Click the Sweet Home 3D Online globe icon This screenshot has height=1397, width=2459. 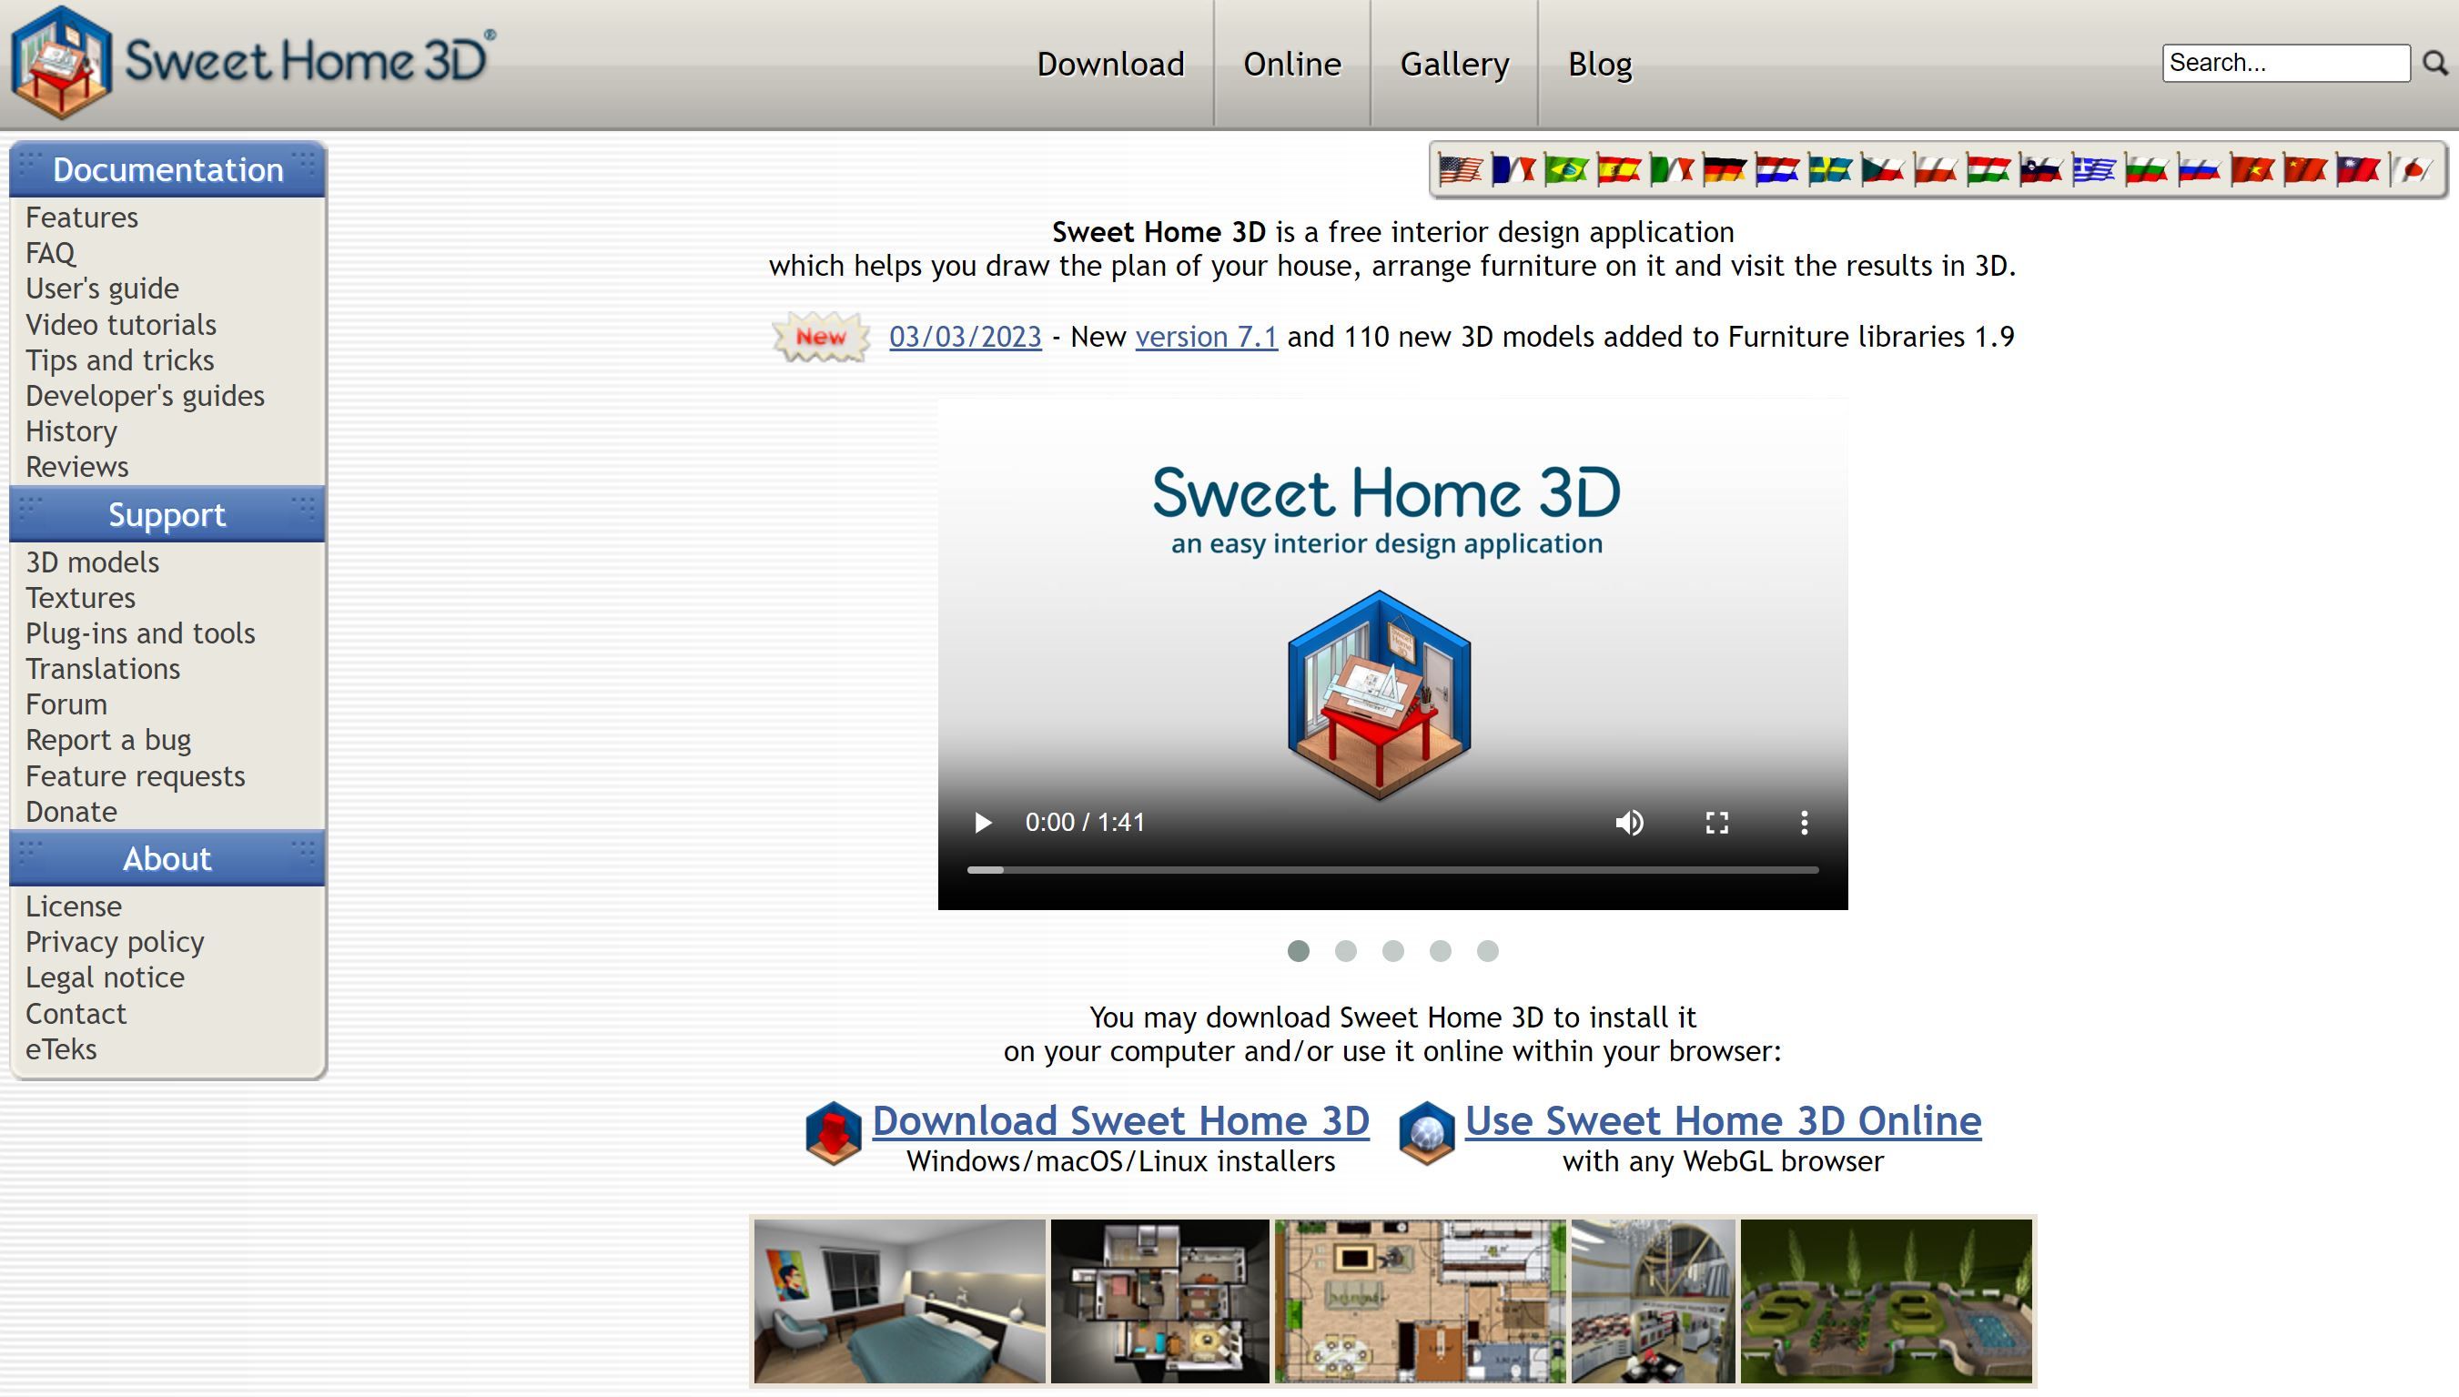point(1426,1133)
